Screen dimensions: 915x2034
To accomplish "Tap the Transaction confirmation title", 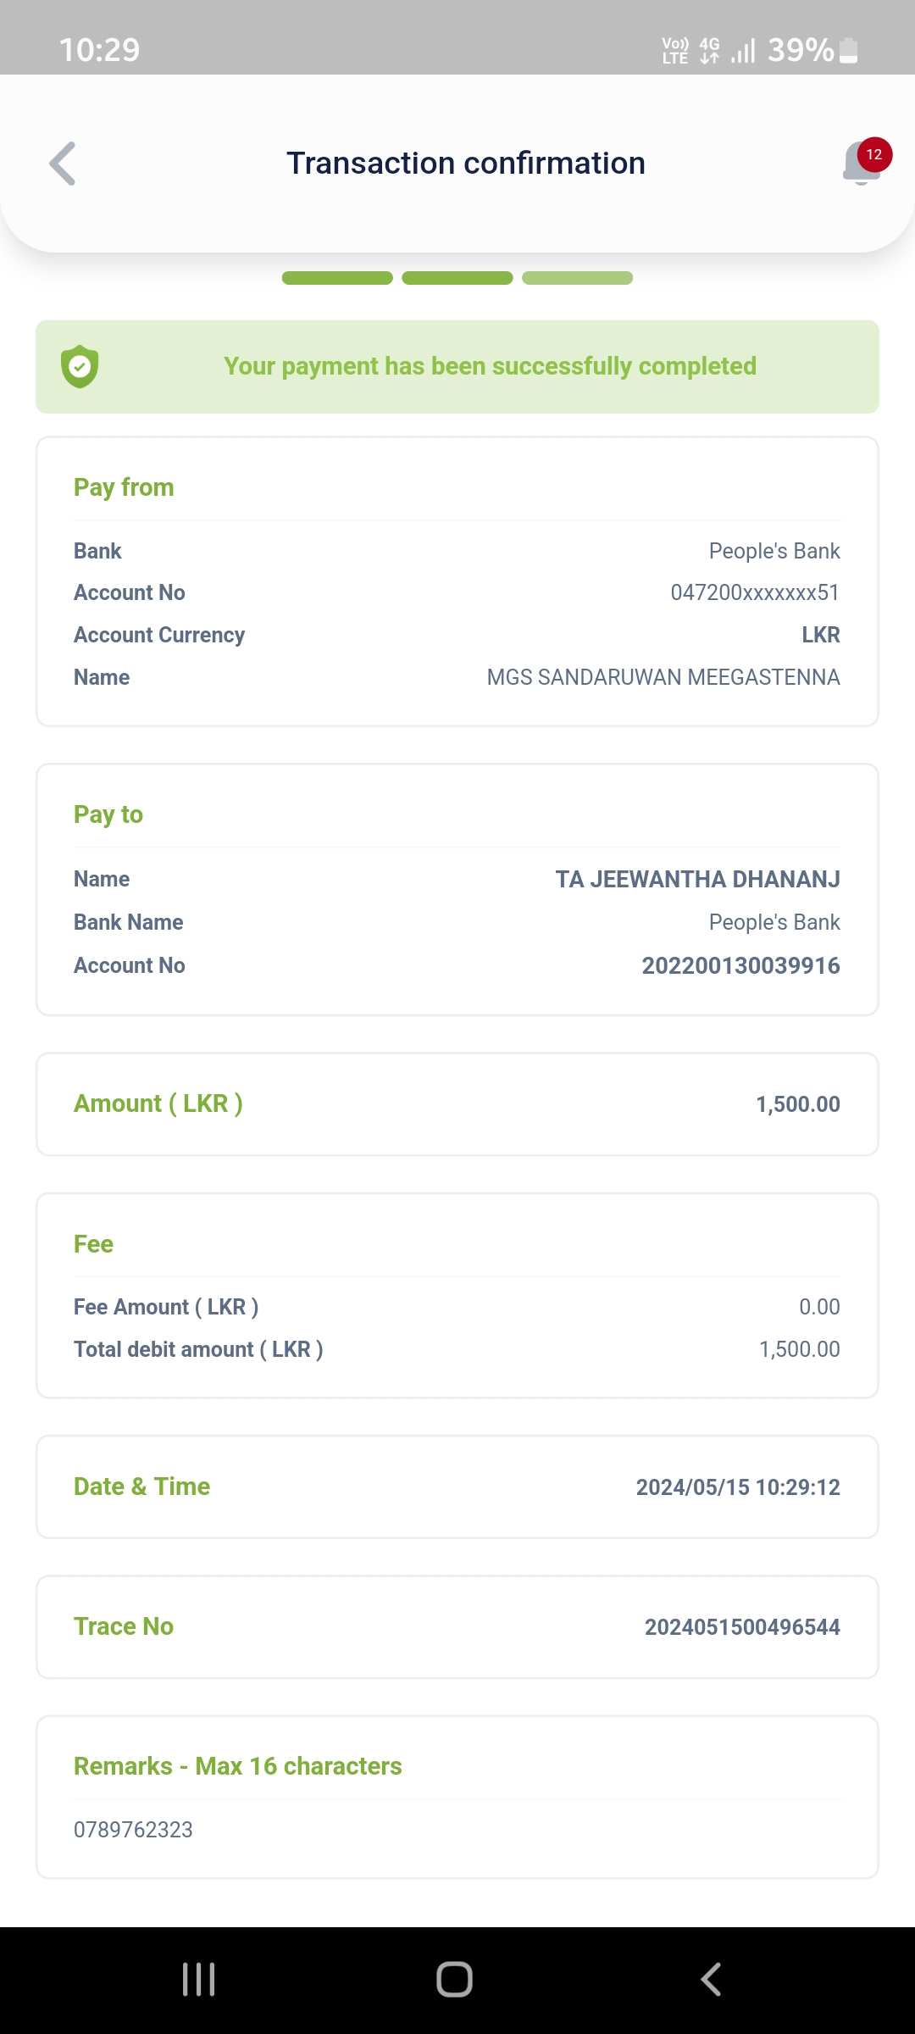I will tap(466, 163).
